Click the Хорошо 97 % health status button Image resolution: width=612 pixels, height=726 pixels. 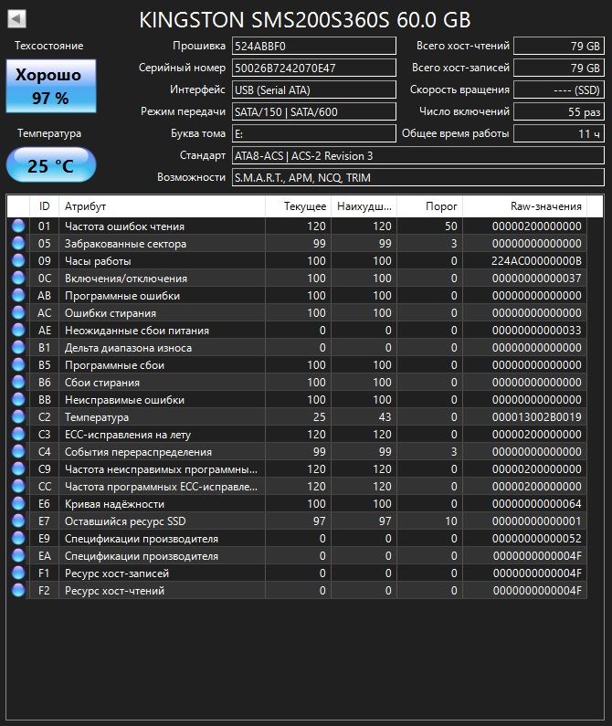(x=51, y=86)
